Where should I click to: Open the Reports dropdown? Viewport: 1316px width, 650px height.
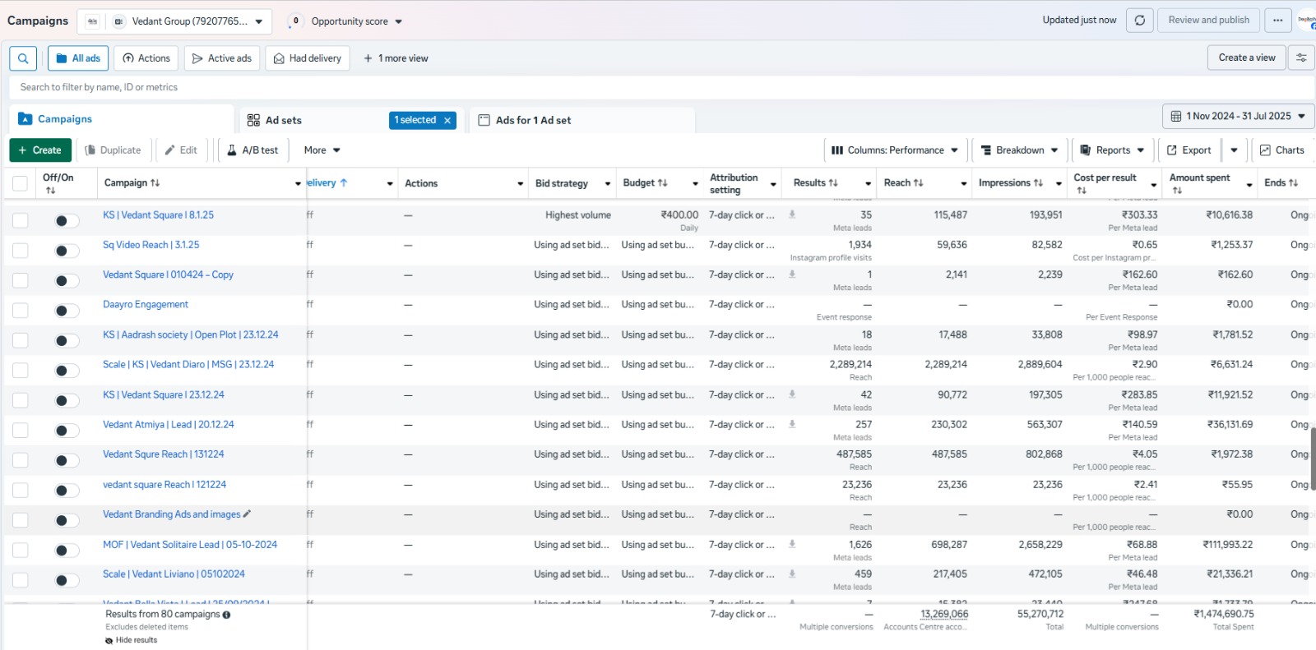(1112, 150)
